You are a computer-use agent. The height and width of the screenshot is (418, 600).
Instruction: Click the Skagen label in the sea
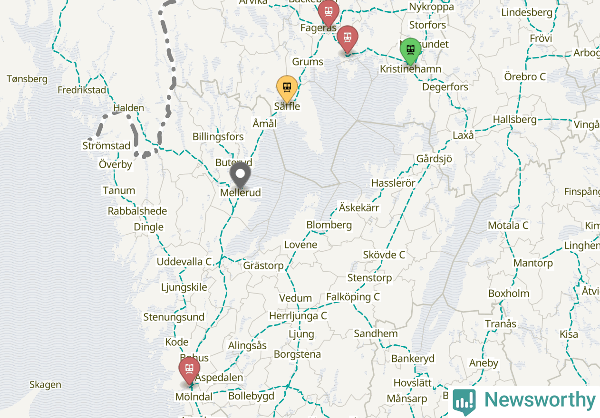[45, 385]
